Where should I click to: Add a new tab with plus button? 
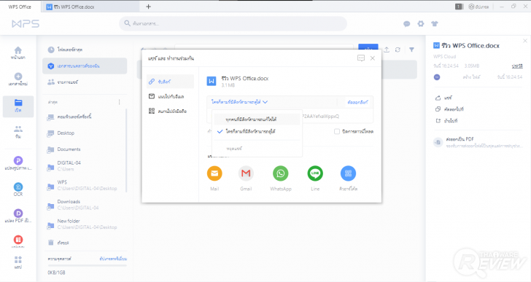pos(148,7)
